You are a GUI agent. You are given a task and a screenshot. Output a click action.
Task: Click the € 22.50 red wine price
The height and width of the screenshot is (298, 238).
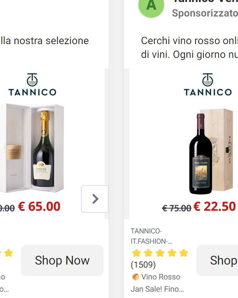click(214, 206)
